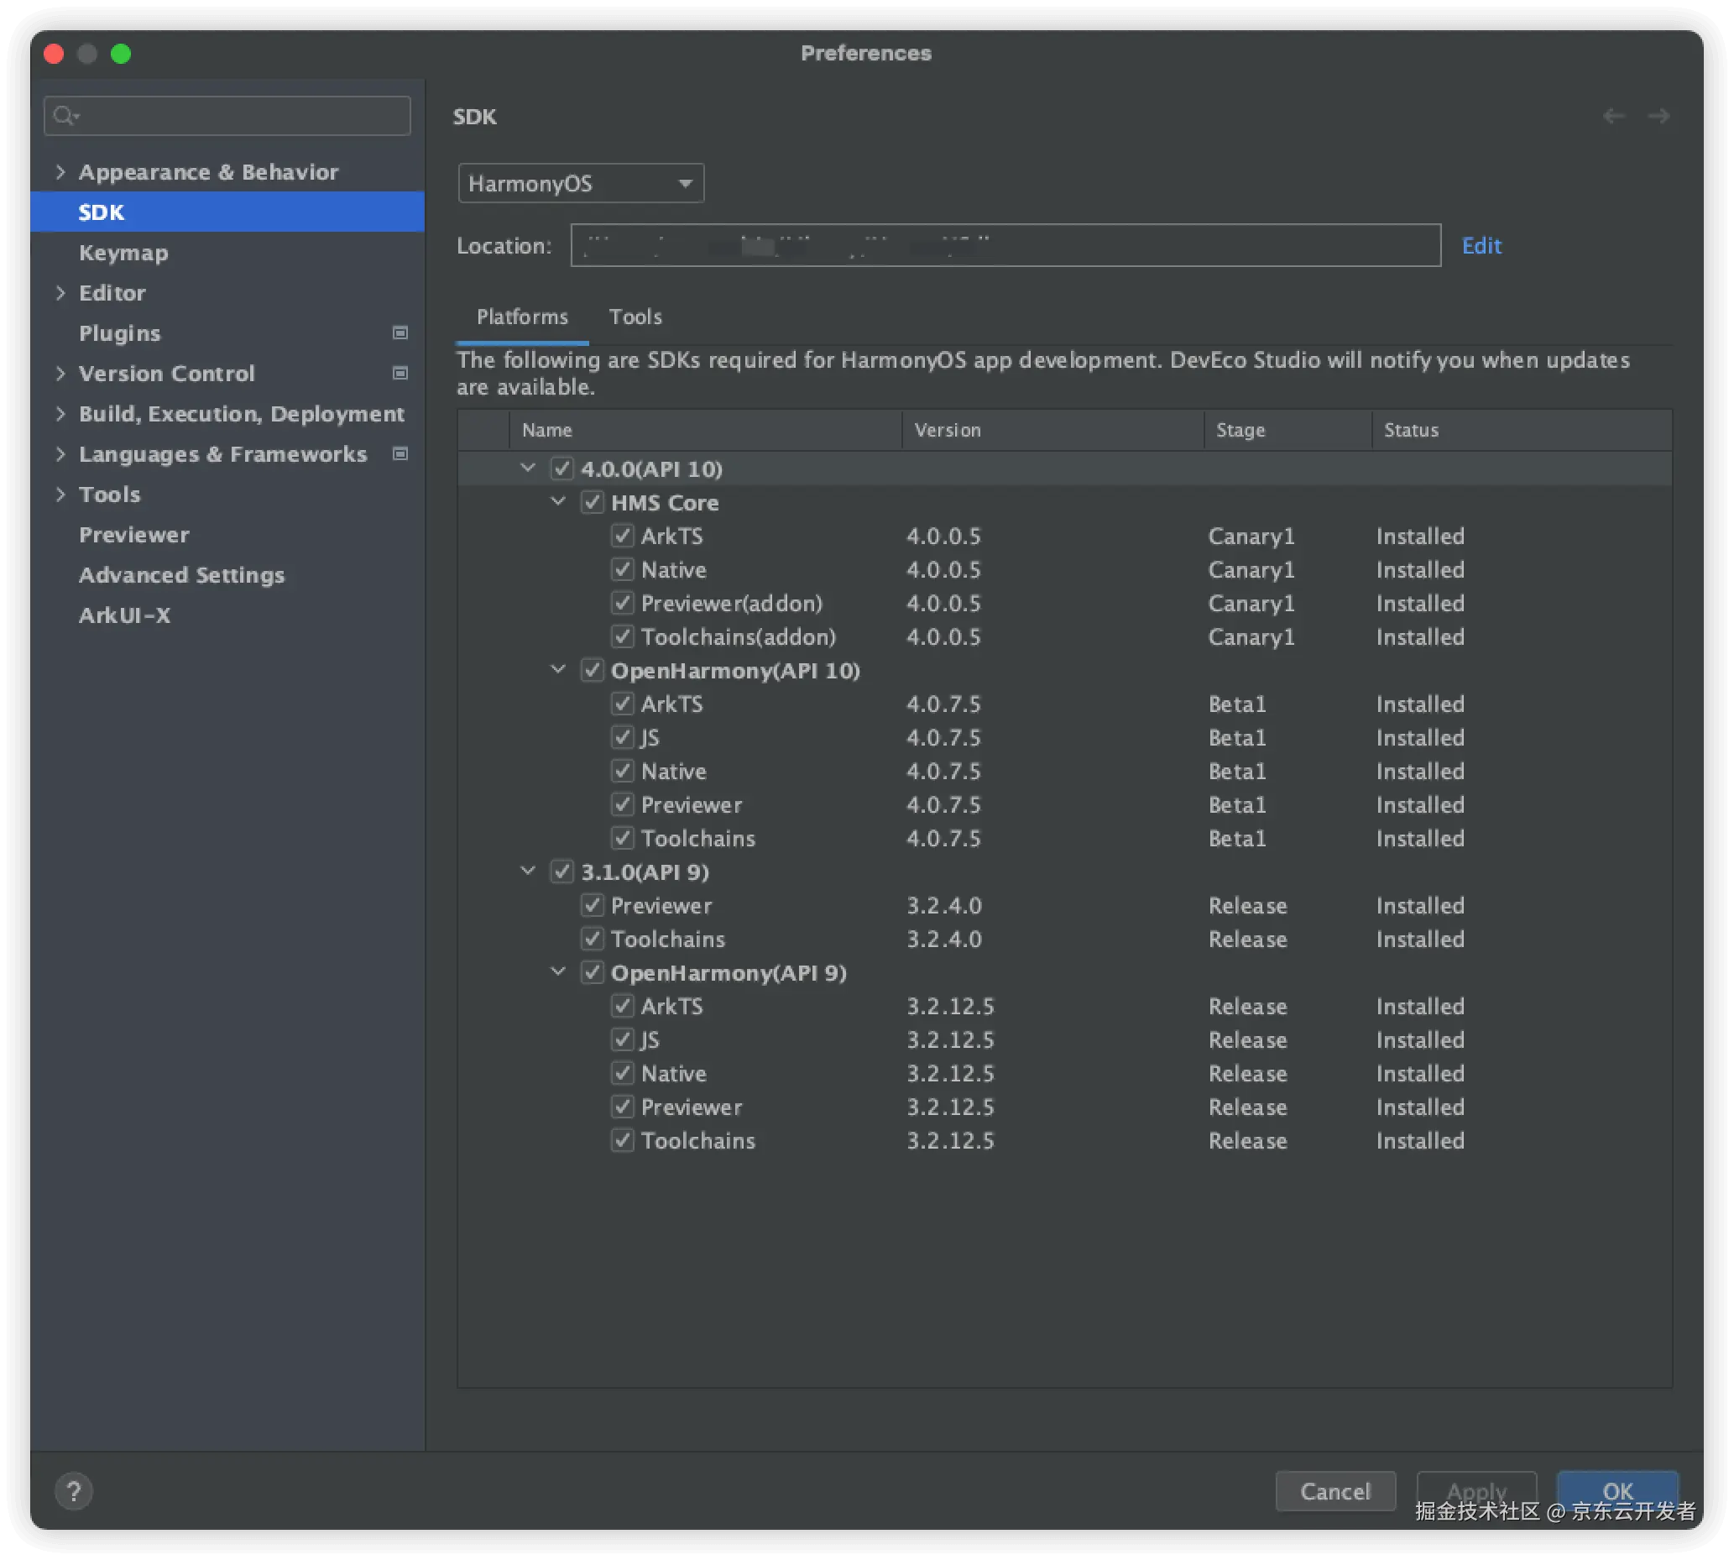The height and width of the screenshot is (1560, 1734).
Task: Click the project-level icon beside Version Control
Action: [400, 373]
